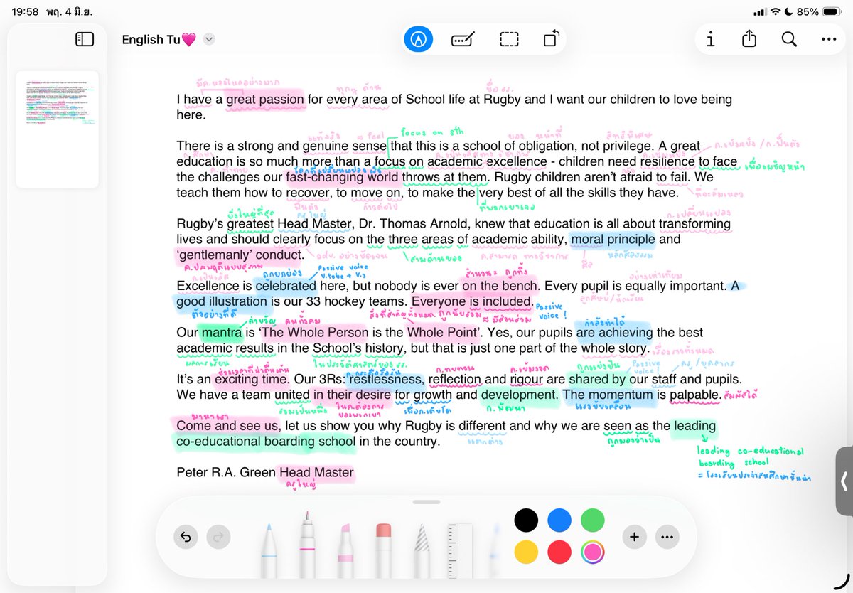Tap the battery 85% status indicator

pyautogui.click(x=817, y=12)
